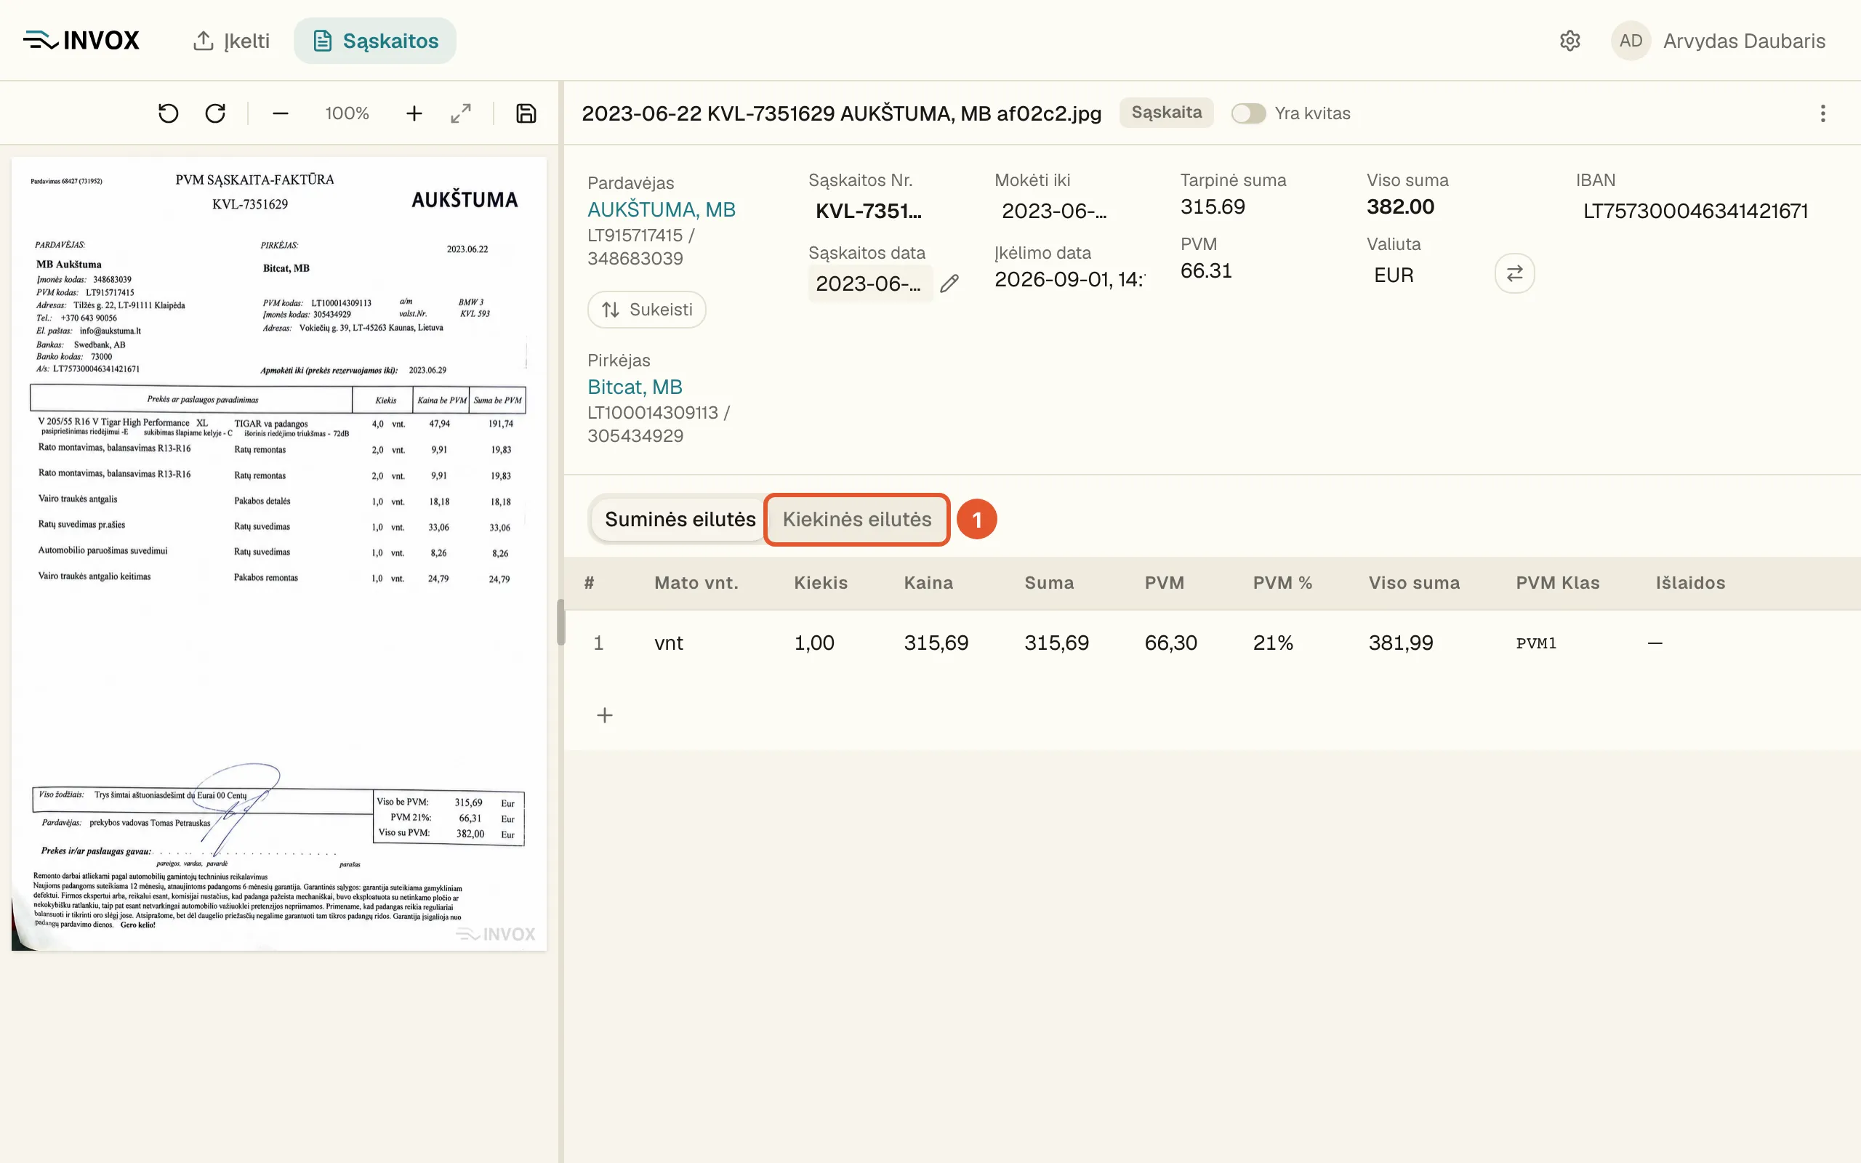Open settings gear icon

[x=1569, y=41]
